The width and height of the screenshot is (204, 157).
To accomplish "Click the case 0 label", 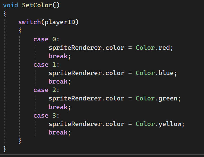I will tap(45, 39).
